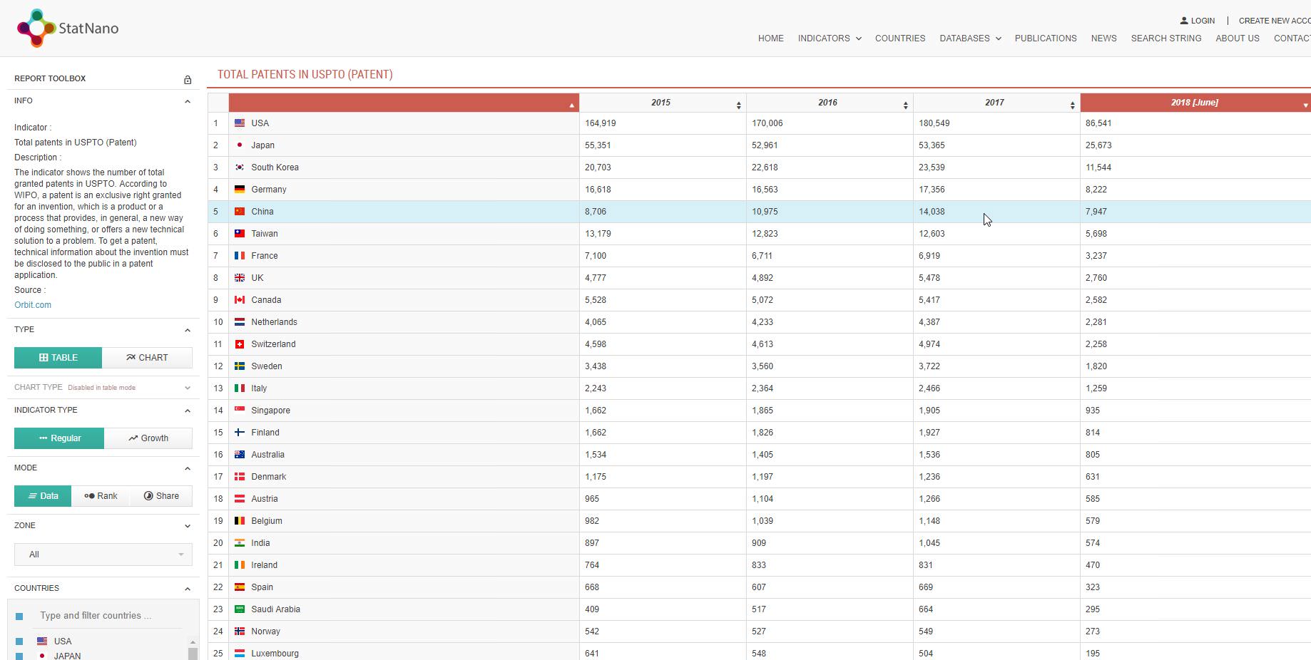This screenshot has height=660, width=1311.
Task: Click the Denmark flag icon in the table
Action: tap(240, 477)
